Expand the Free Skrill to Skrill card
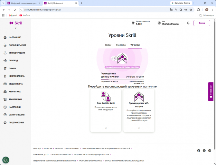The height and width of the screenshot is (165, 216). (106, 128)
